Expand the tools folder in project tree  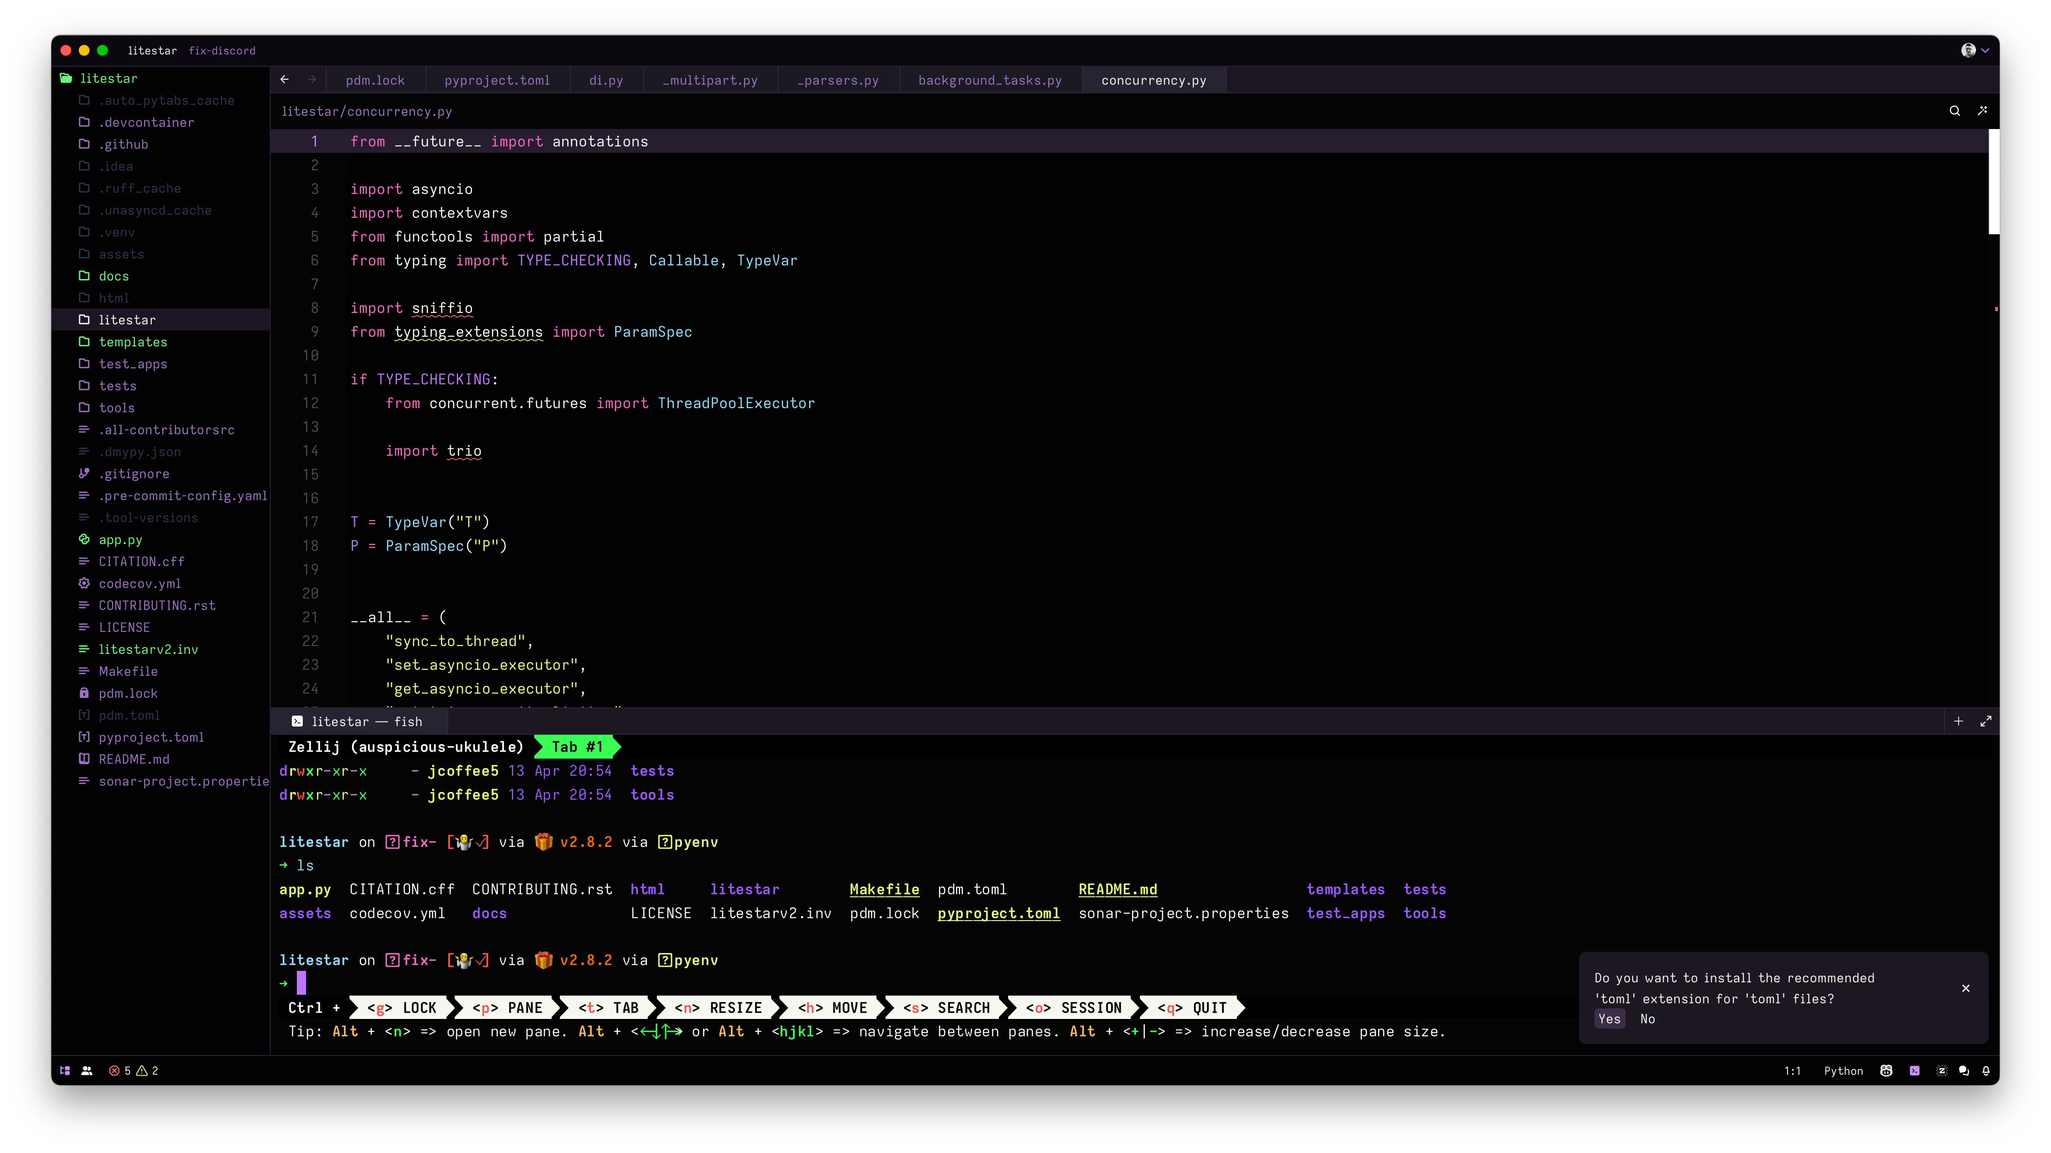pos(117,408)
